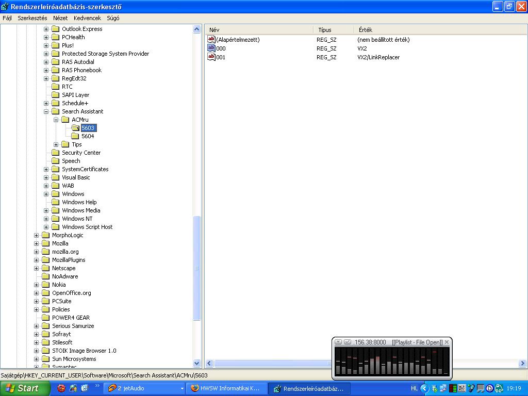Open the Kedvencek menu
Screen dimensions: 528x396
[x=87, y=18]
